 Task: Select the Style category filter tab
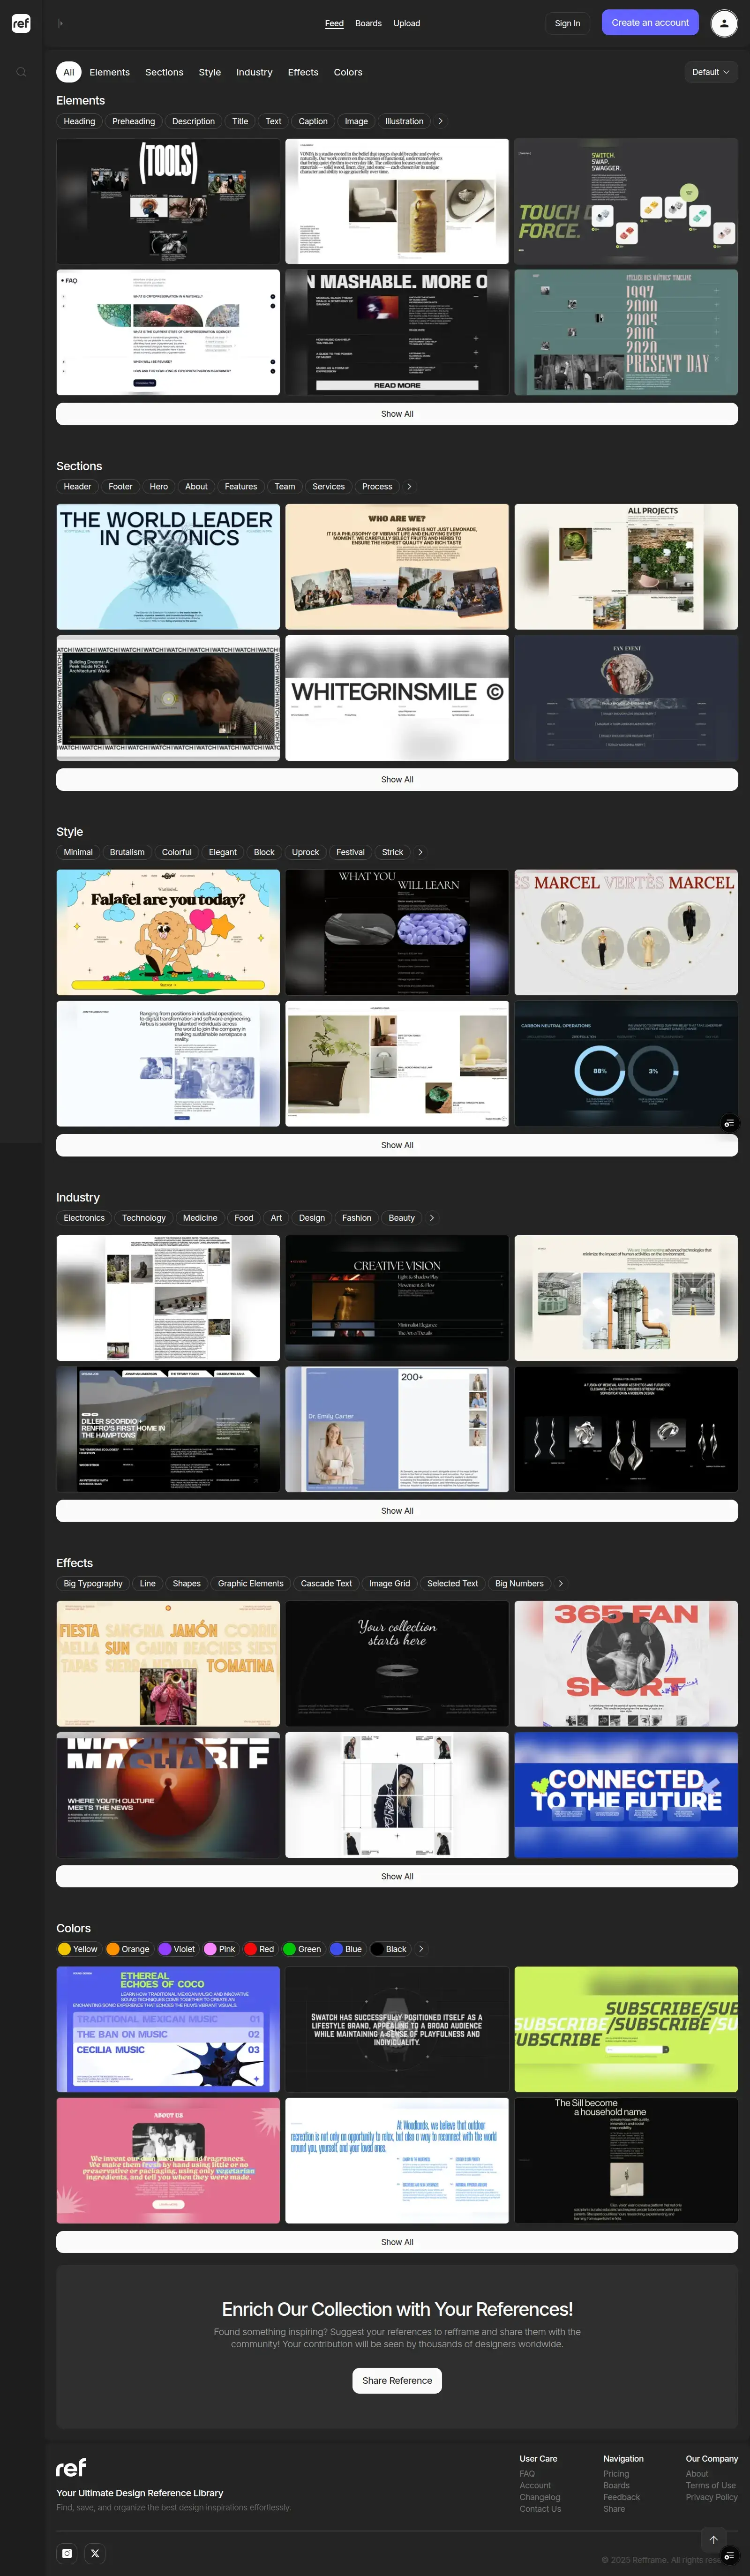210,72
